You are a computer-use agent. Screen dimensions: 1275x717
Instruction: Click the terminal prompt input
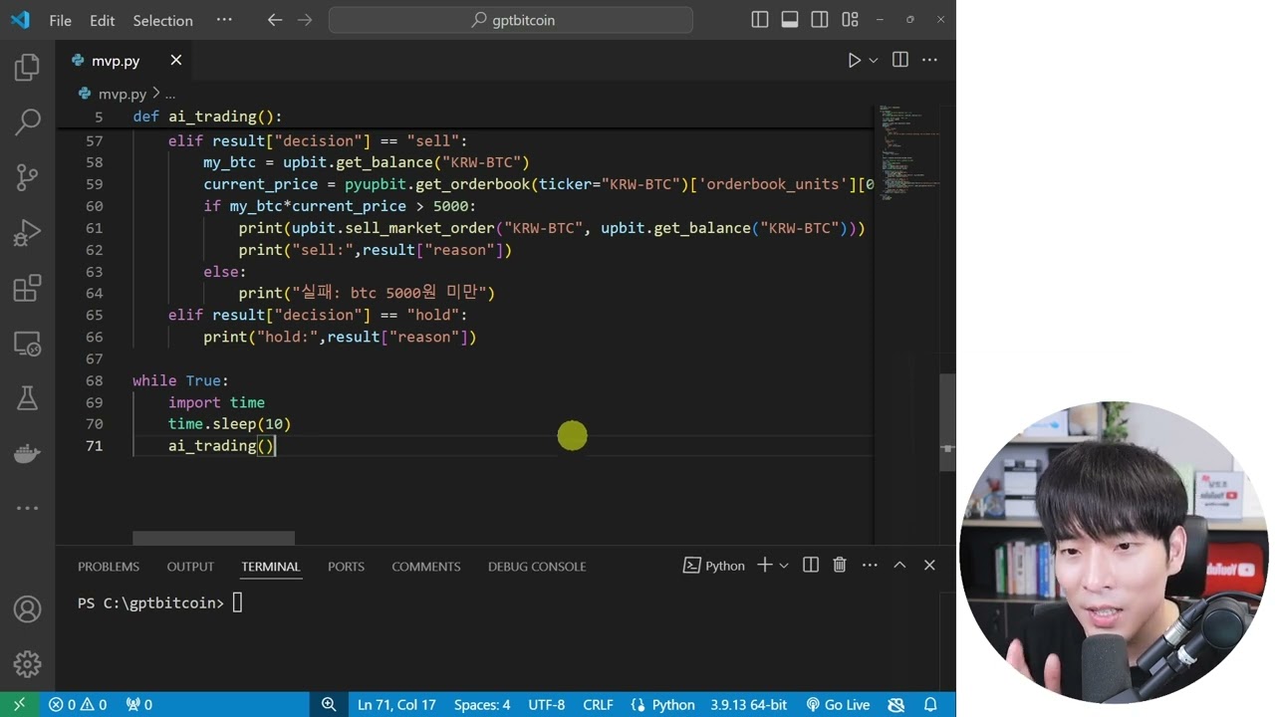(x=237, y=602)
